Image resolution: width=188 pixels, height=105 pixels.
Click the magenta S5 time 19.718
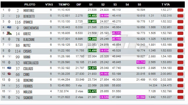coord(141,62)
